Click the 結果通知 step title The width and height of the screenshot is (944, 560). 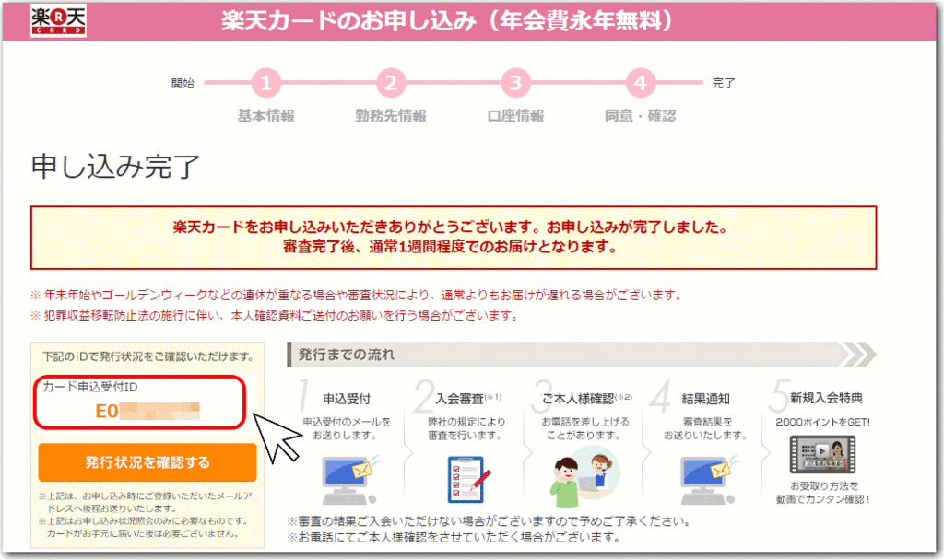[x=705, y=398]
